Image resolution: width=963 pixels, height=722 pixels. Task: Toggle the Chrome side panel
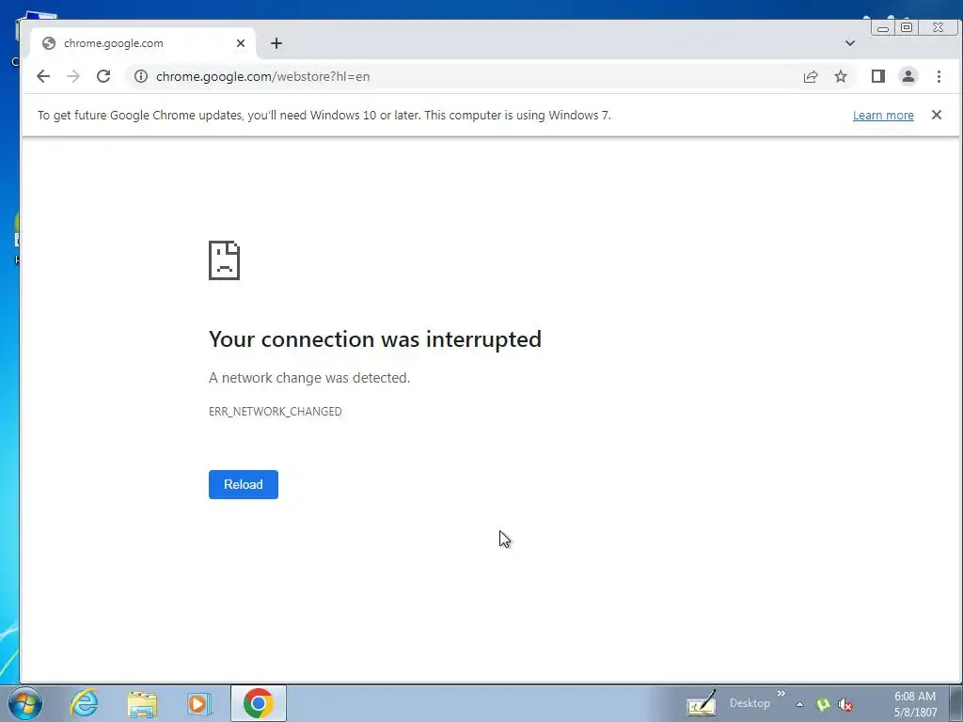tap(878, 76)
